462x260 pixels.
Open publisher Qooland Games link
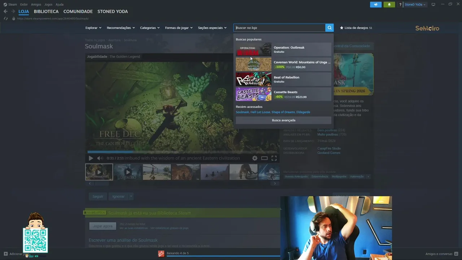click(329, 153)
